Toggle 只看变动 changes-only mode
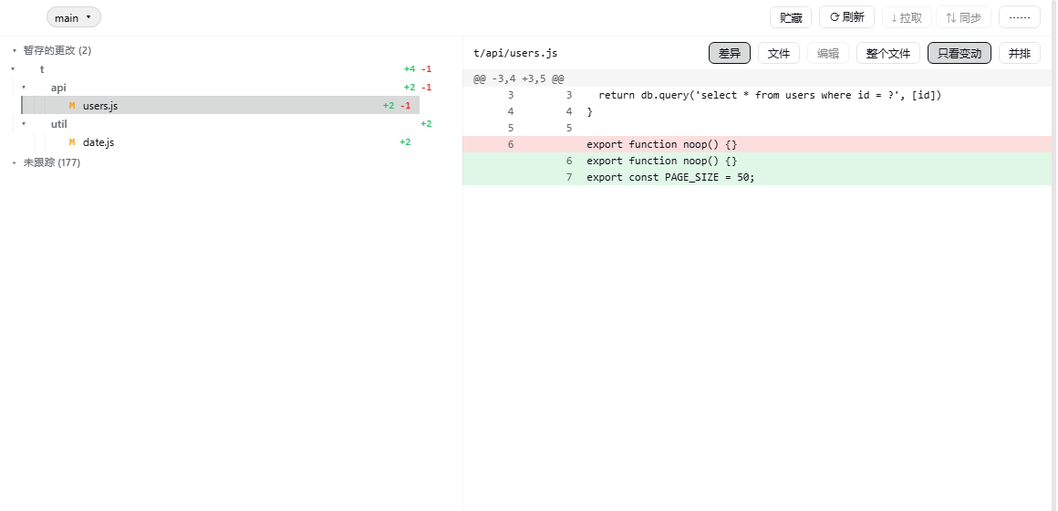The width and height of the screenshot is (1058, 511). [x=959, y=53]
